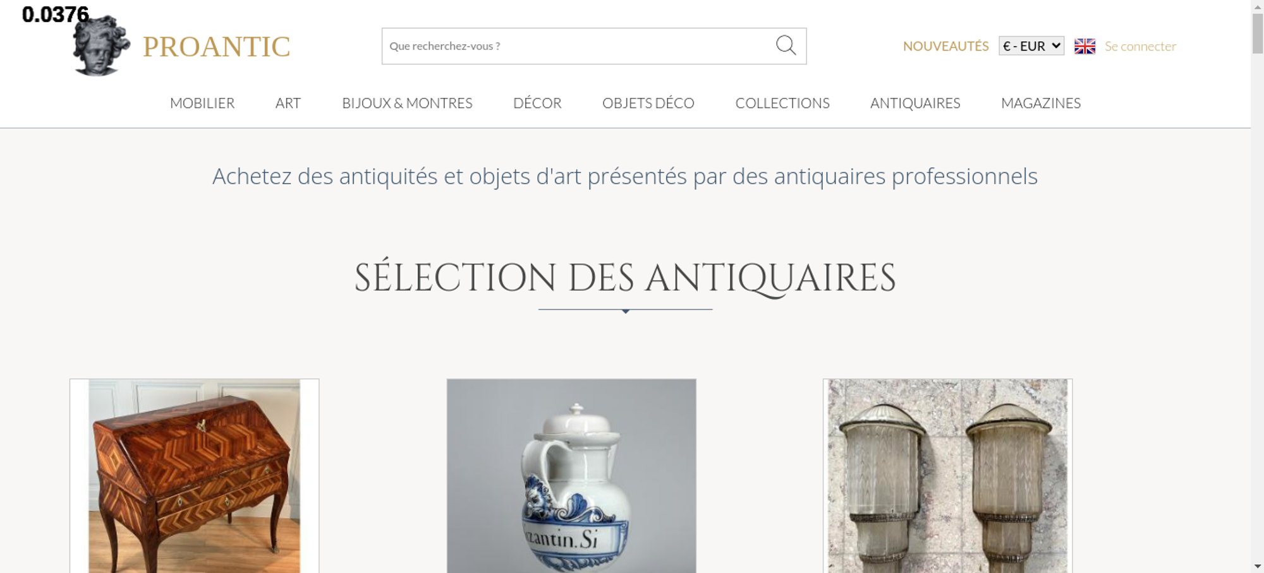The image size is (1264, 573).
Task: Open the MAGAZINES menu
Action: point(1041,103)
